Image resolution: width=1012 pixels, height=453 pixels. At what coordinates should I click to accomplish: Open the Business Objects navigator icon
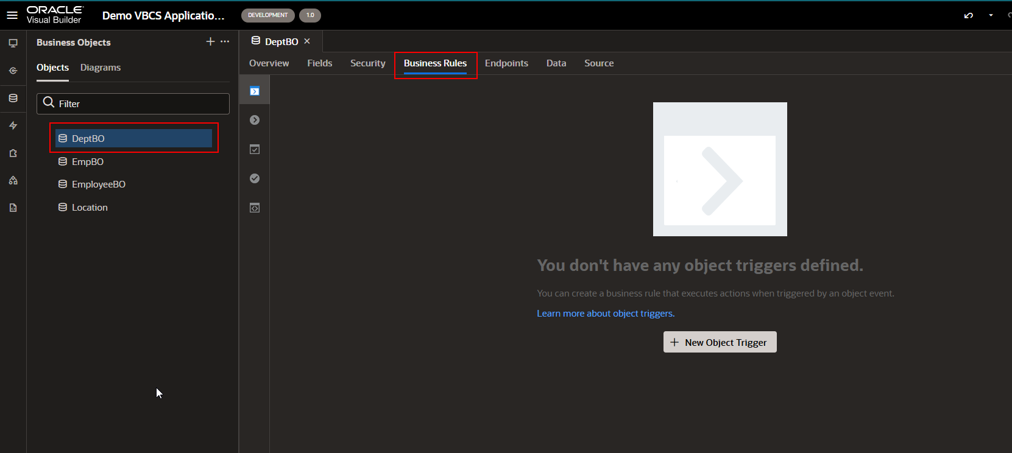[x=13, y=98]
